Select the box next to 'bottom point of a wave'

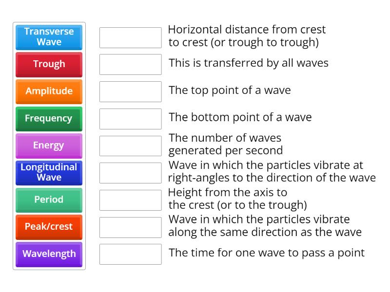point(130,119)
